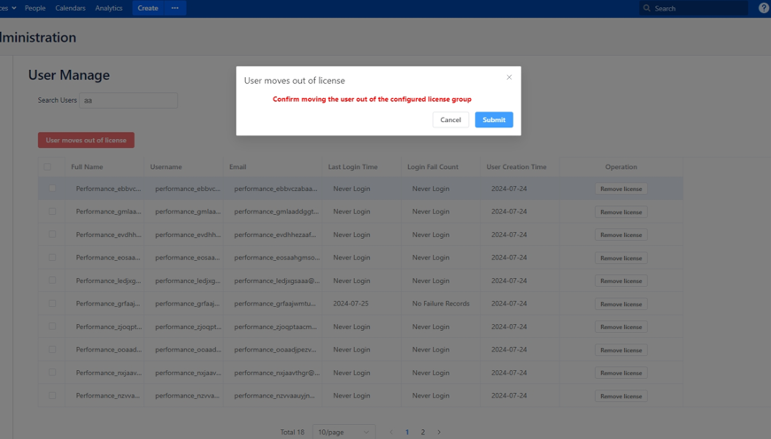Open help question mark icon in header
The height and width of the screenshot is (439, 771).
coord(764,8)
